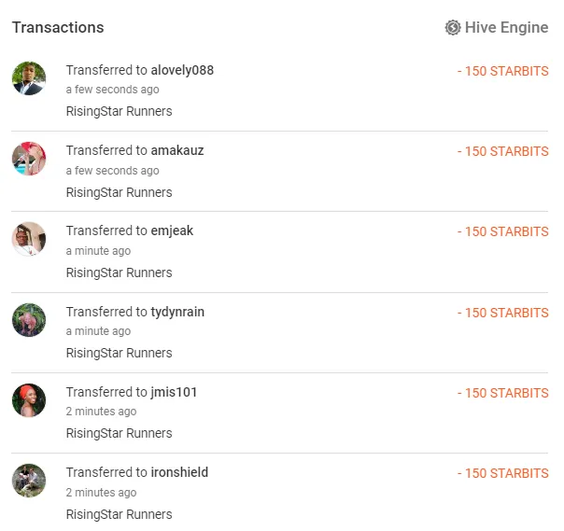
Task: Click emjeak's avatar picture
Action: point(29,239)
